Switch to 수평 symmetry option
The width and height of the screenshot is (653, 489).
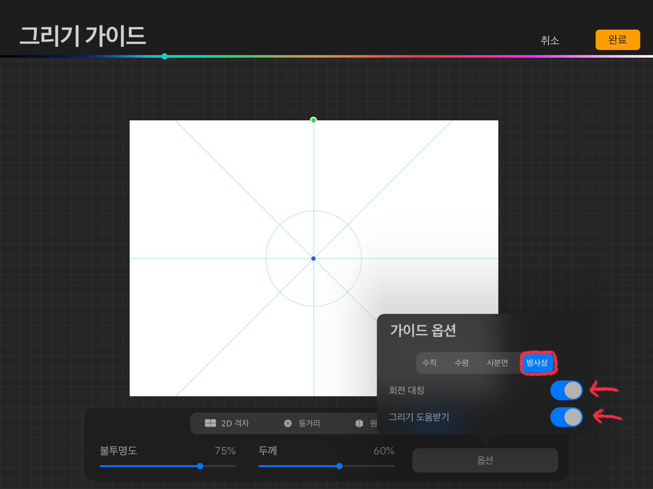(461, 363)
